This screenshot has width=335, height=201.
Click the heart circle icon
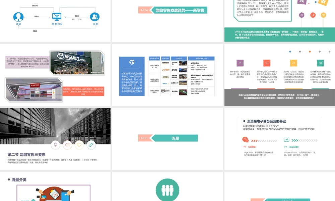[79, 145]
